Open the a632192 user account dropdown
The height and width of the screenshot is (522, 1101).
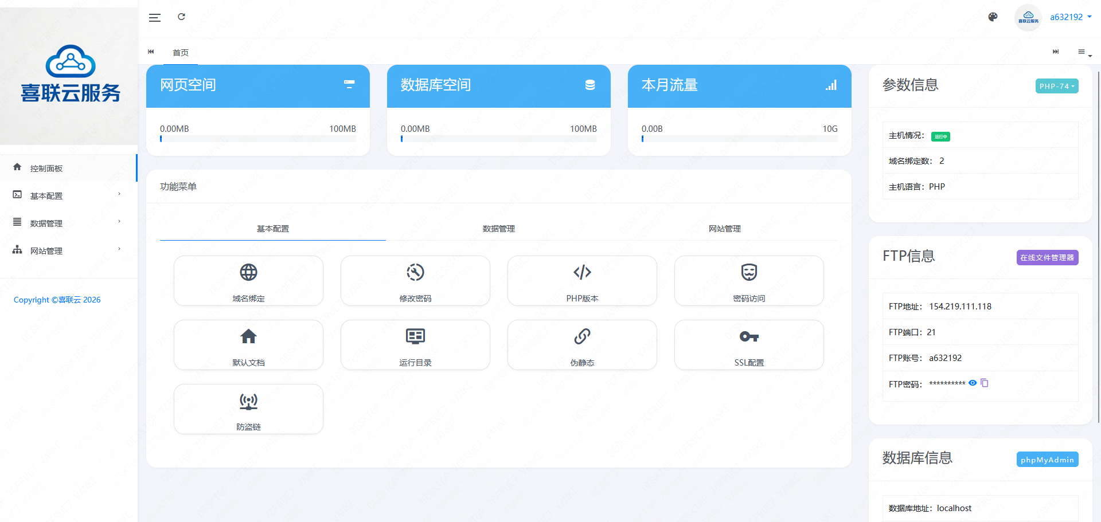pyautogui.click(x=1069, y=17)
